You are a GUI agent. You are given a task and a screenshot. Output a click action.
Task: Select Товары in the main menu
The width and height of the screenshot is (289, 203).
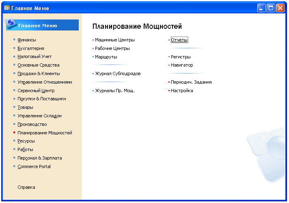point(26,107)
